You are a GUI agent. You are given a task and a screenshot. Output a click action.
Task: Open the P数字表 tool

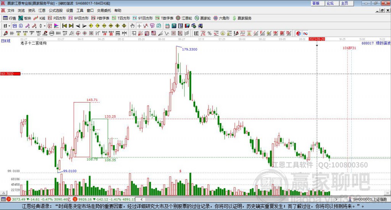point(100,18)
